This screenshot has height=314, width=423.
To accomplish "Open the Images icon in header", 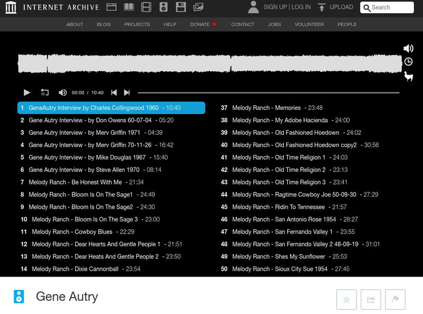I will (x=198, y=7).
